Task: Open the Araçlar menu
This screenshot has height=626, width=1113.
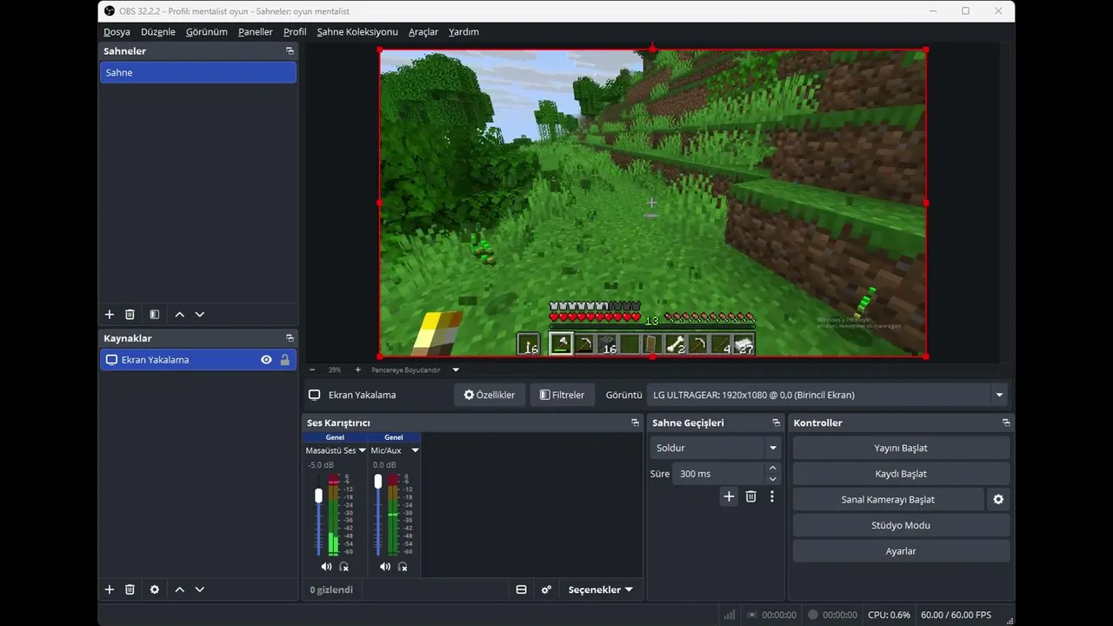Action: [423, 32]
